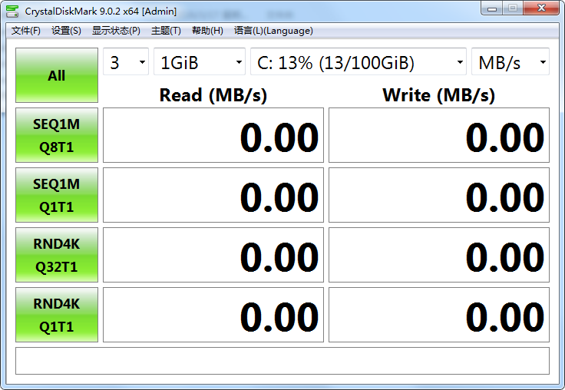Screen dimensions: 565x390
Task: Click the SEQ1M Q8T1 read result field
Action: click(213, 135)
